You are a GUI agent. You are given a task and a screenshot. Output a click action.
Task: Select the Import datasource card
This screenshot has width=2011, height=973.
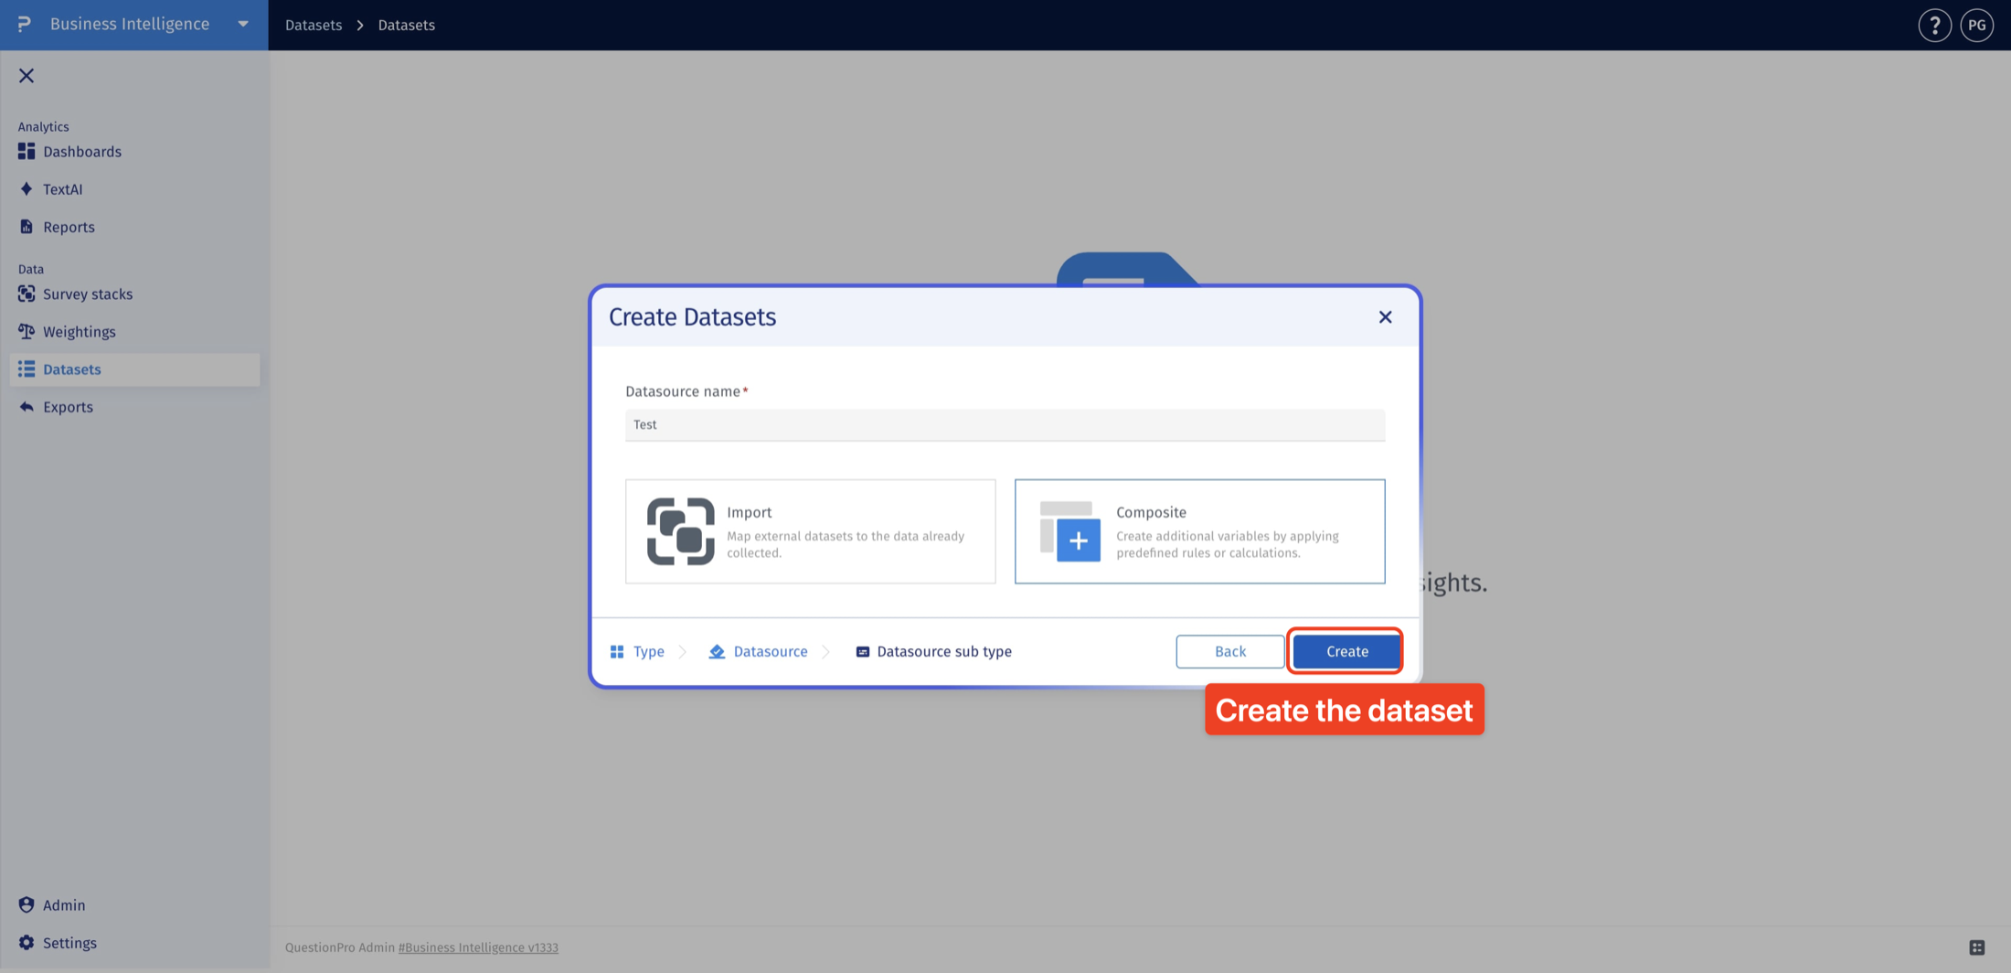tap(811, 531)
